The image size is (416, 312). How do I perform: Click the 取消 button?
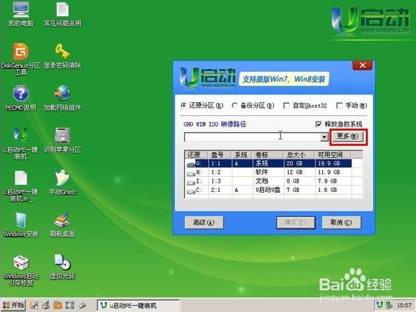341,222
